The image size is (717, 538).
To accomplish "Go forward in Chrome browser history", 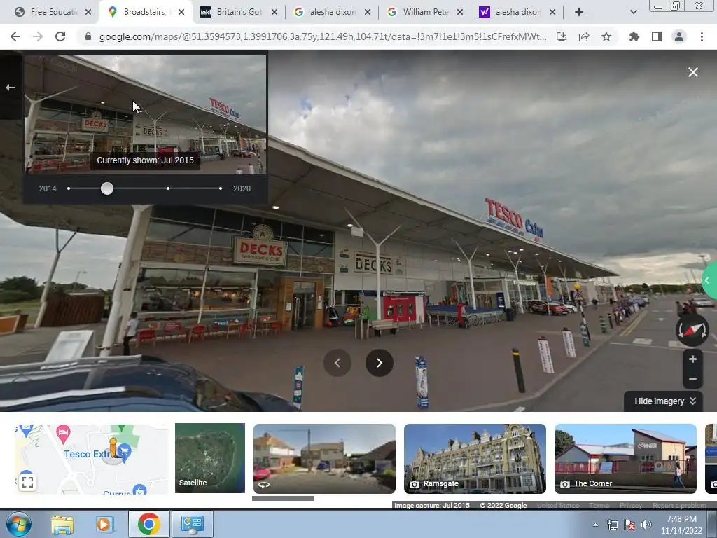I will (38, 36).
